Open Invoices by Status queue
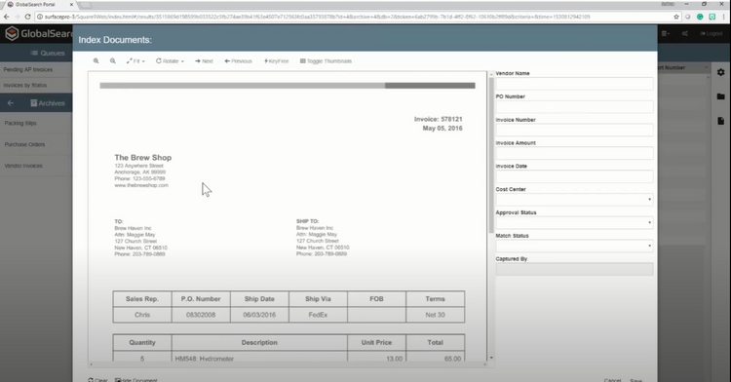Image resolution: width=731 pixels, height=382 pixels. (x=24, y=85)
